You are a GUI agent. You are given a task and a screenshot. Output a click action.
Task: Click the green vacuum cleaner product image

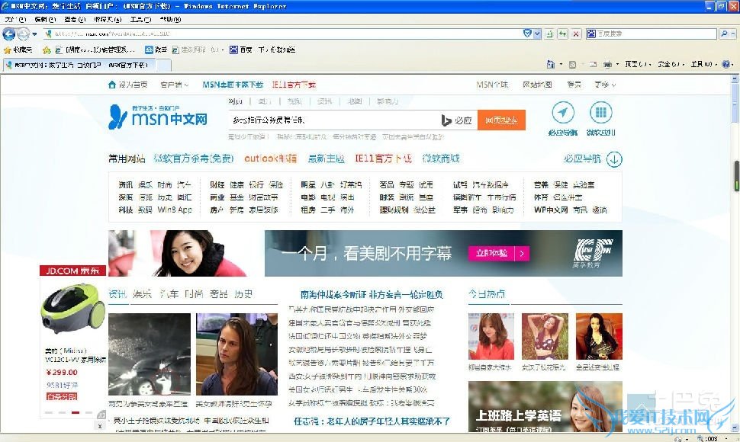tap(72, 309)
